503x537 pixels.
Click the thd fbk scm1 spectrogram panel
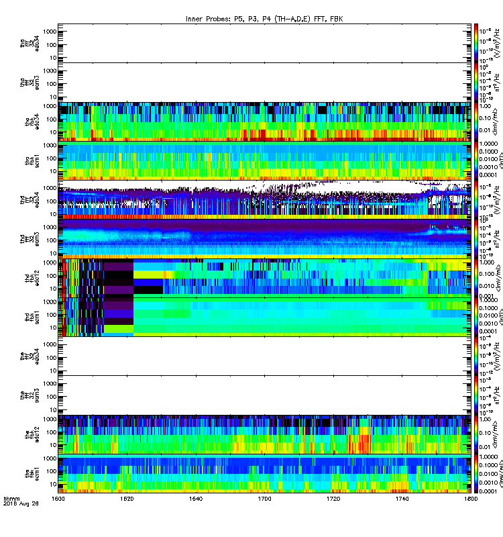264,317
